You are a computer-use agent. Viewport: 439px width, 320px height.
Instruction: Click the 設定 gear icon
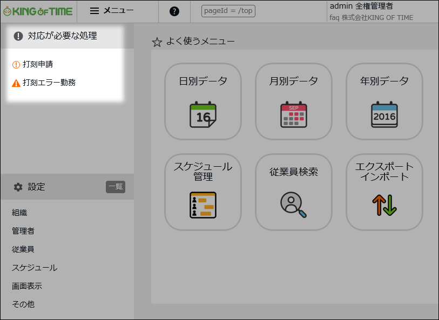[x=18, y=187]
